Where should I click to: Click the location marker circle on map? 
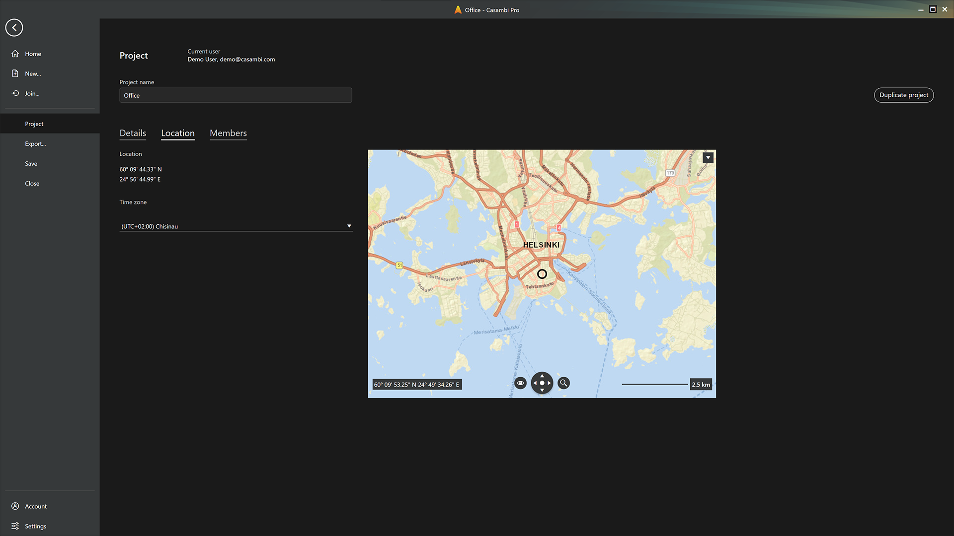[x=542, y=274]
